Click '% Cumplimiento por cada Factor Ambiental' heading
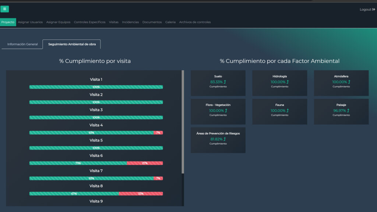This screenshot has width=377, height=212. pyautogui.click(x=280, y=61)
